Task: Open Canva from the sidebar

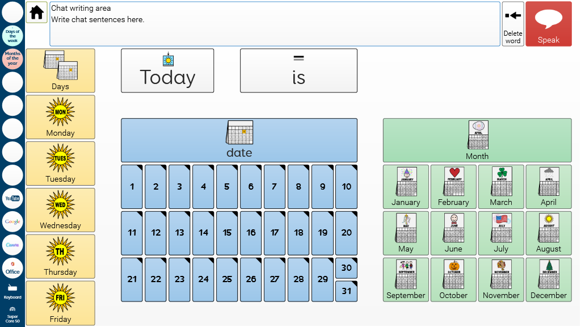Action: [x=12, y=245]
